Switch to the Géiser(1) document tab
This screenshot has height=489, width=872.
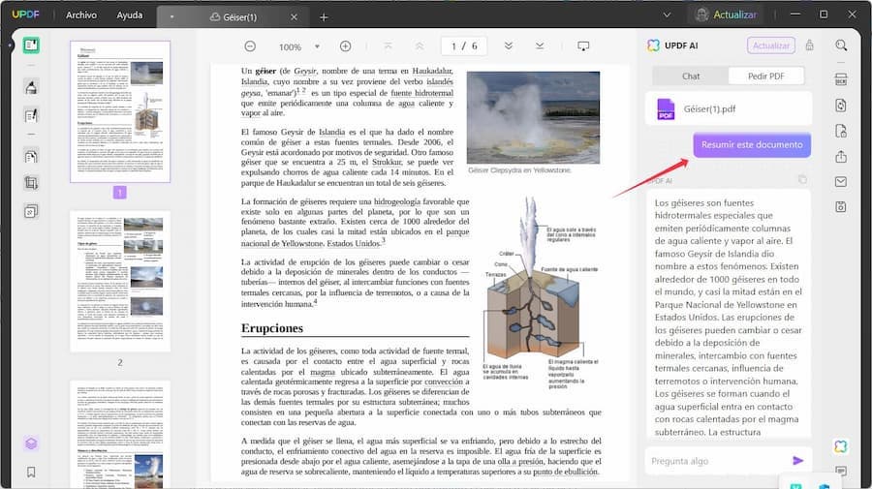pos(234,17)
